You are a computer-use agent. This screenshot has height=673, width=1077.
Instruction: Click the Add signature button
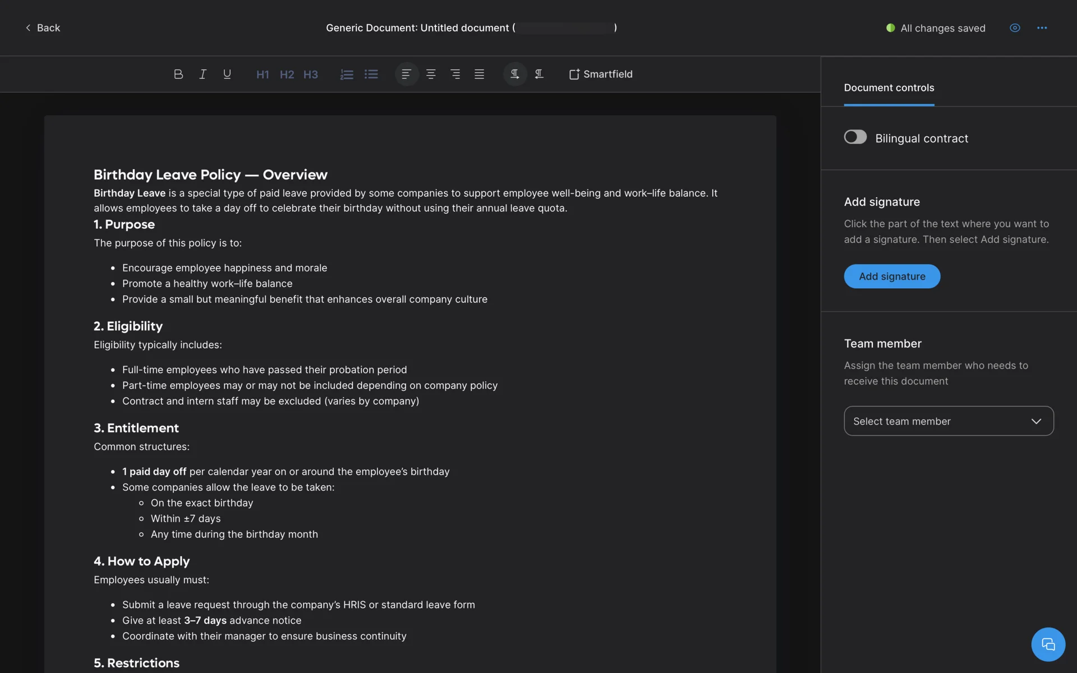click(892, 276)
